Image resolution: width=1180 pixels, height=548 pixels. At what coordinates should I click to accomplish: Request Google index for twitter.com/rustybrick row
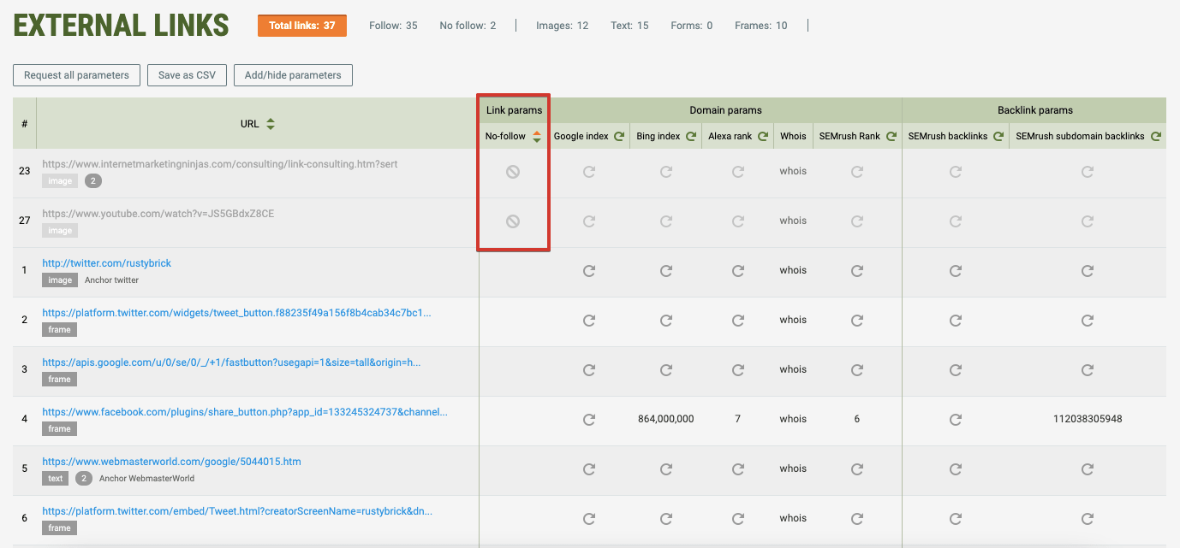(589, 271)
